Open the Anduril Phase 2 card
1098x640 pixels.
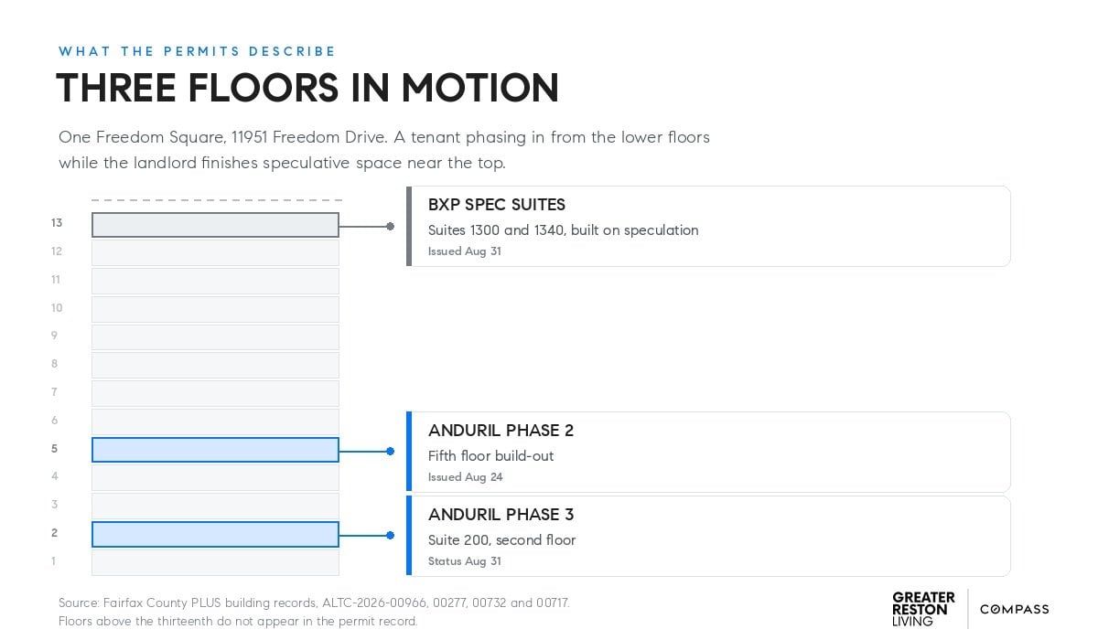point(708,452)
